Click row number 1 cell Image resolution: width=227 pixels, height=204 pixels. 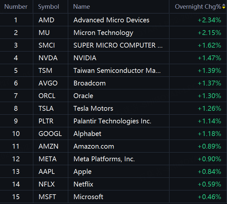point(16,20)
